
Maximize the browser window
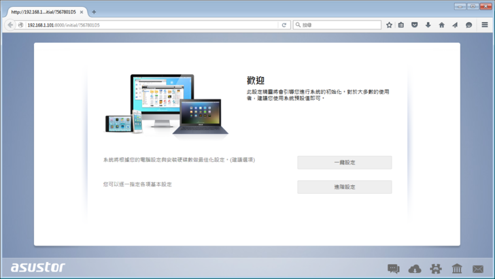click(x=473, y=6)
